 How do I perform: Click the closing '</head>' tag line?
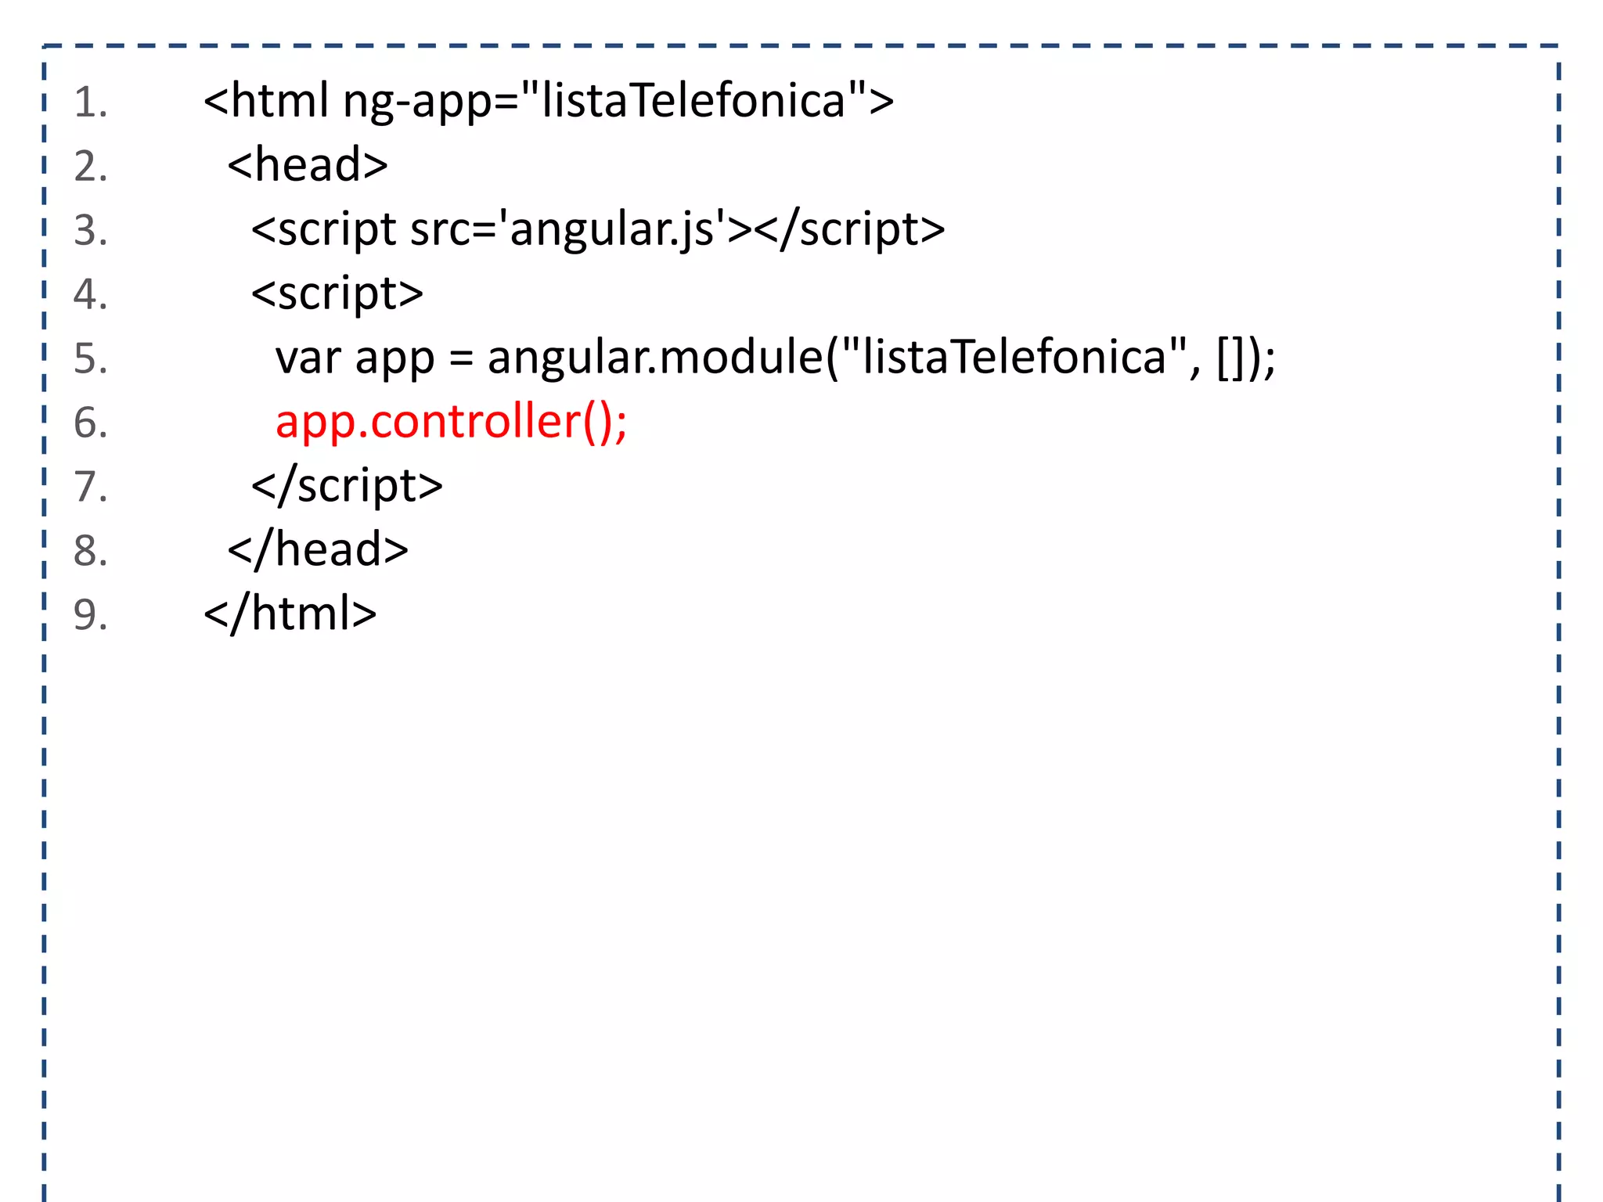tap(318, 549)
